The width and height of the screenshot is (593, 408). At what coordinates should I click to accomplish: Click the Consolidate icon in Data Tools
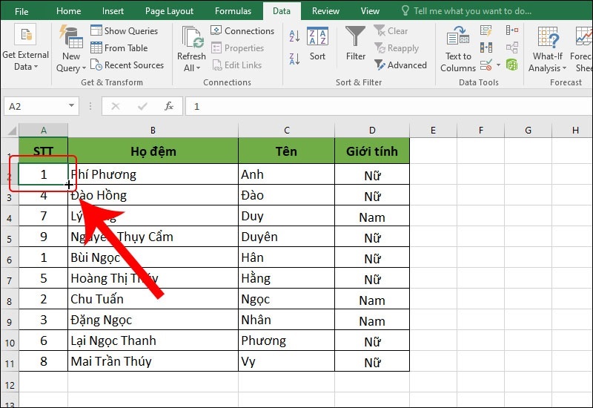coord(511,30)
